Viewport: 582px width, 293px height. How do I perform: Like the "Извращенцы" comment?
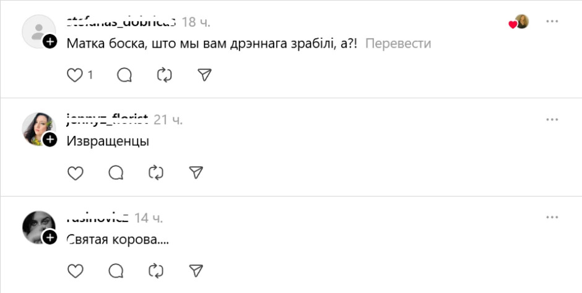(x=75, y=172)
